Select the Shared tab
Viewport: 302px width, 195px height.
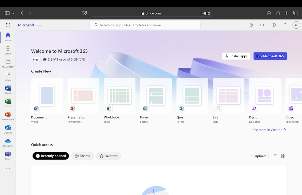click(83, 156)
